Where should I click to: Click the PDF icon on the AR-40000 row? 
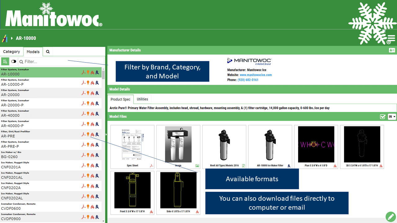(x=83, y=114)
